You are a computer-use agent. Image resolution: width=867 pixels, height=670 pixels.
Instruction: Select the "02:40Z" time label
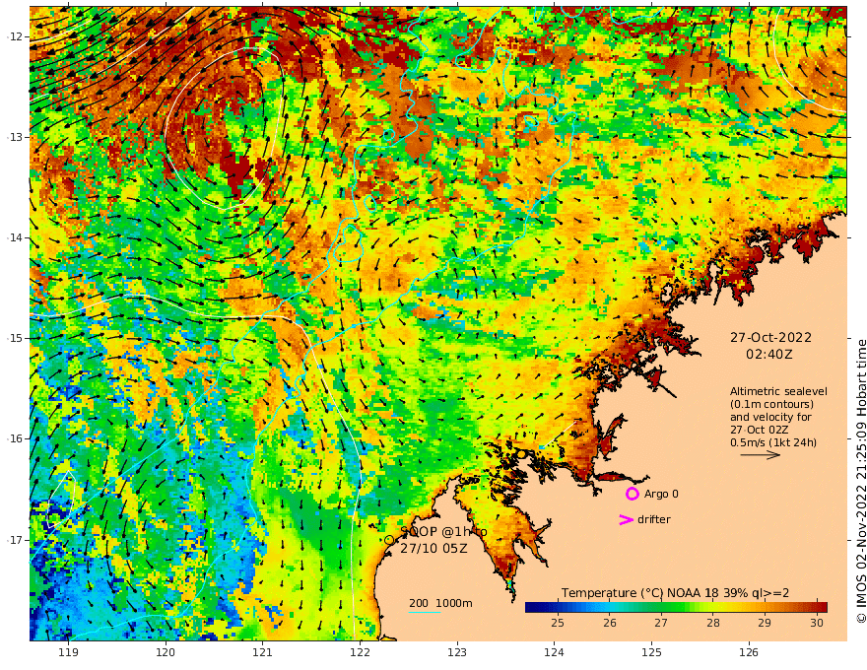tap(769, 354)
